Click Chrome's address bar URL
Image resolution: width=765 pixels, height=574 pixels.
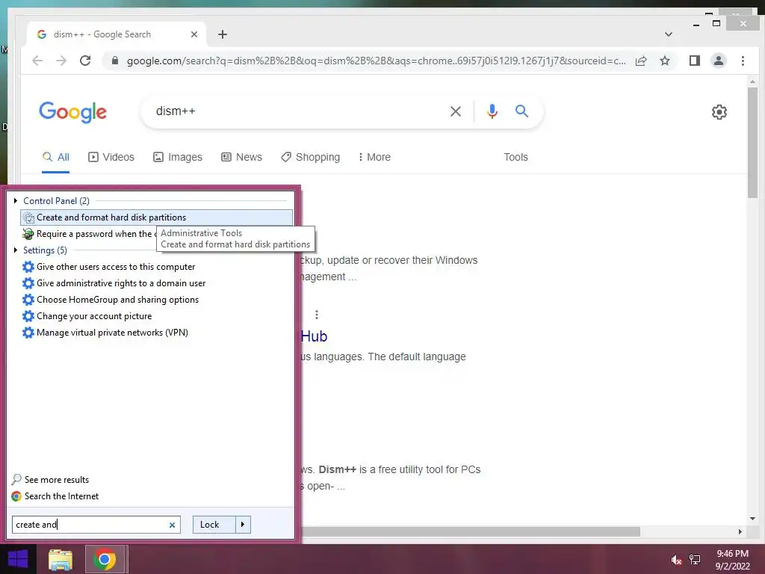click(x=376, y=61)
